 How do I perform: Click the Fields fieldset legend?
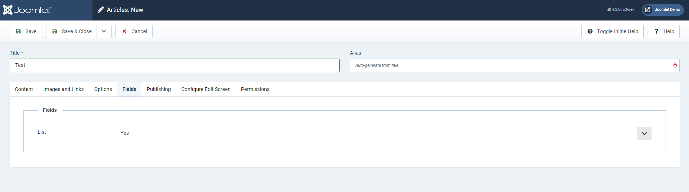click(x=50, y=110)
